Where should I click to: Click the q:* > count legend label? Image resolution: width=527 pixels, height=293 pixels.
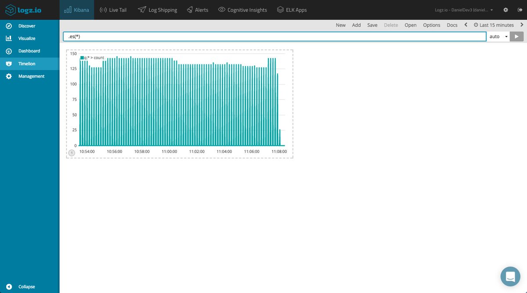coord(94,58)
